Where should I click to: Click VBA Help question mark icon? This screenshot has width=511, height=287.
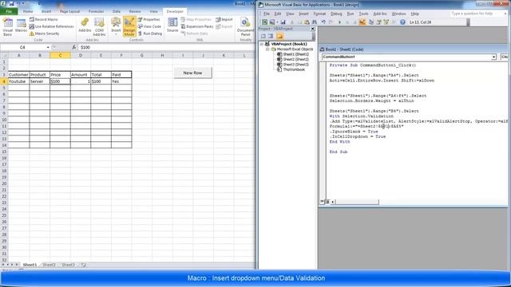tap(402, 22)
